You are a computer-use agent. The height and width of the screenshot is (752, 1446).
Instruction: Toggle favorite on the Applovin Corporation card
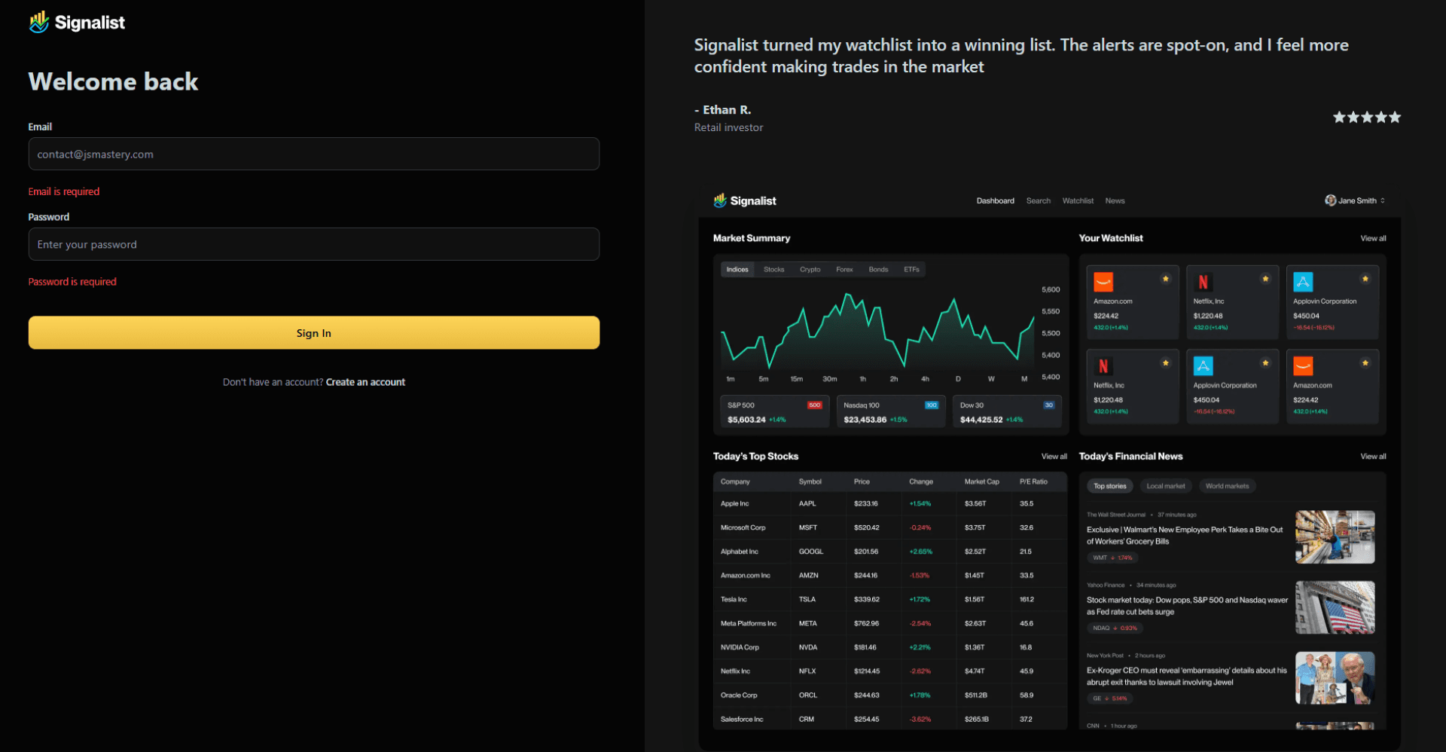coord(1365,278)
